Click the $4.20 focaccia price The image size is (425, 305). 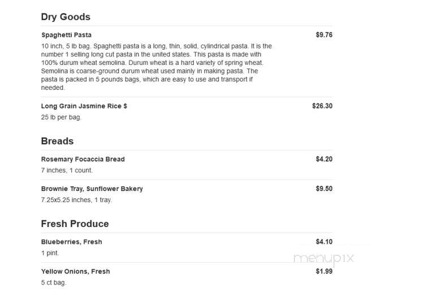pos(324,159)
